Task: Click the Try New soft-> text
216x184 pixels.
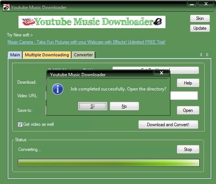Action: pos(20,35)
